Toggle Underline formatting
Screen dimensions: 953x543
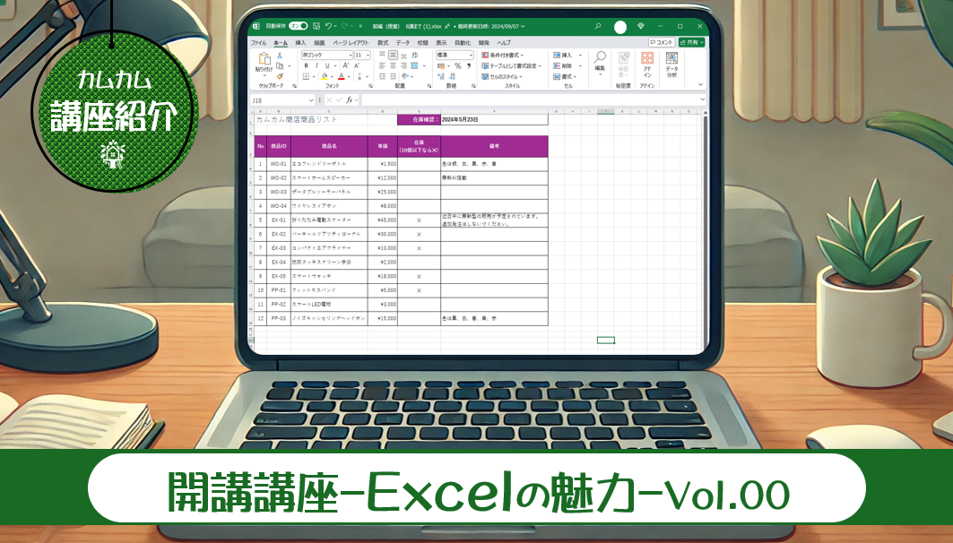pyautogui.click(x=326, y=65)
